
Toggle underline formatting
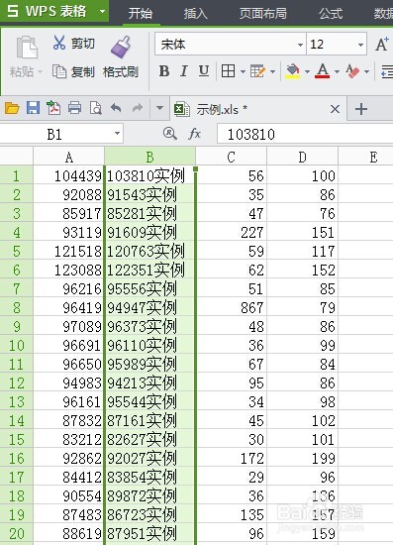(x=204, y=71)
